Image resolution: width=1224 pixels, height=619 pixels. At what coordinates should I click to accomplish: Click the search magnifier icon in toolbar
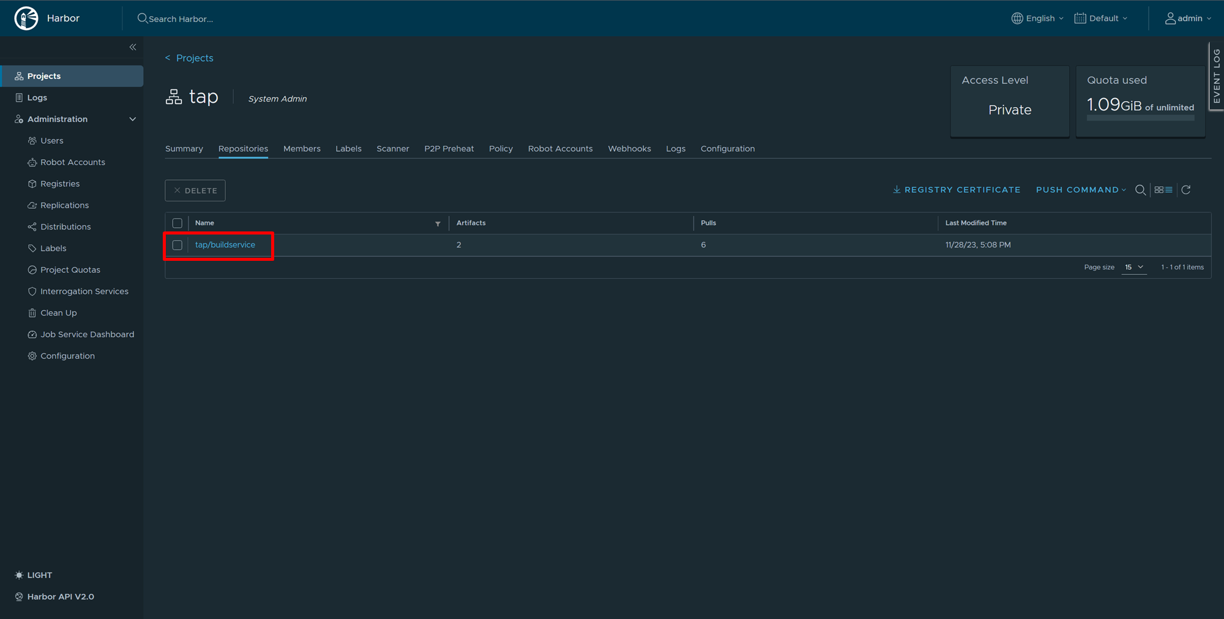[x=1140, y=190]
